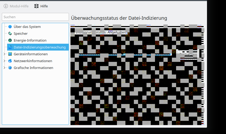Click the Indizierungsstatus: Angehalten text
Image resolution: width=226 pixels, height=134 pixels.
pos(101,32)
